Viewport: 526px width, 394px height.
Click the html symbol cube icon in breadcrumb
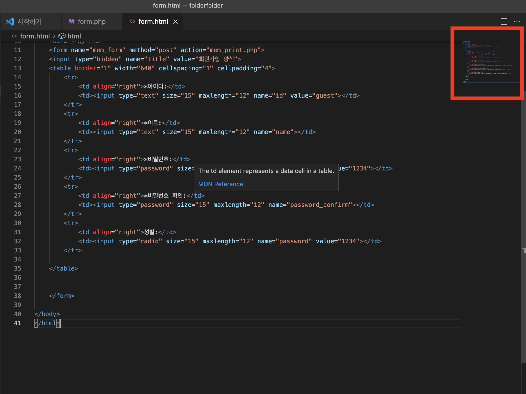click(x=62, y=36)
